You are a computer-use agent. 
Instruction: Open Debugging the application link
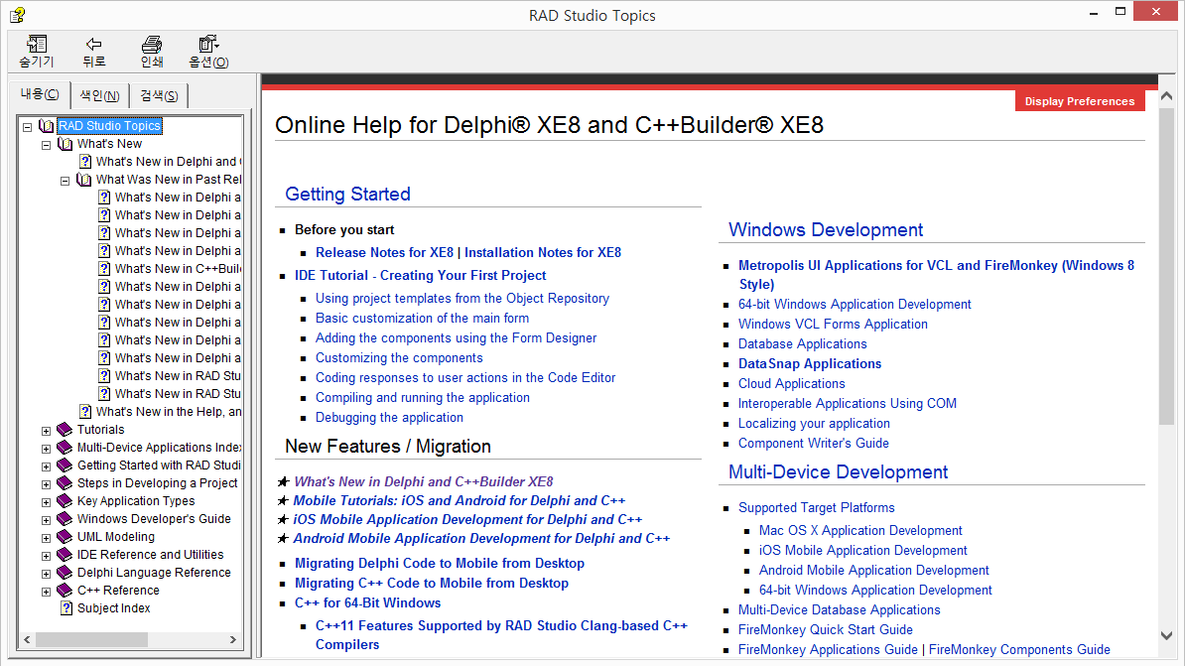coord(389,417)
